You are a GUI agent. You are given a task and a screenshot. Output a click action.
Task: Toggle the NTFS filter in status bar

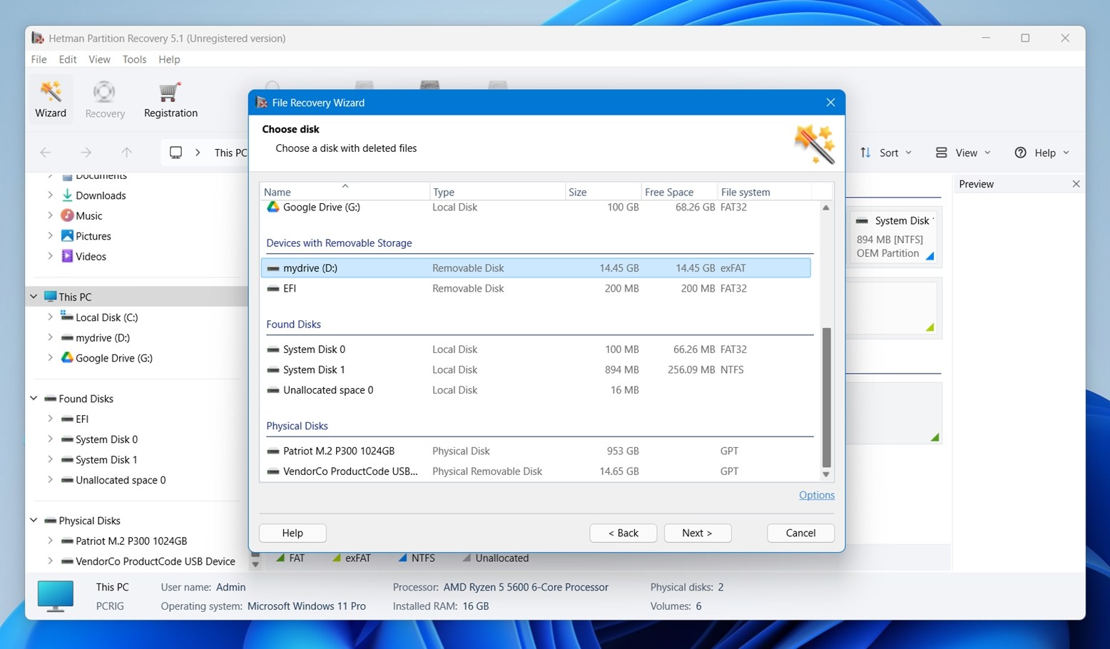pos(417,558)
